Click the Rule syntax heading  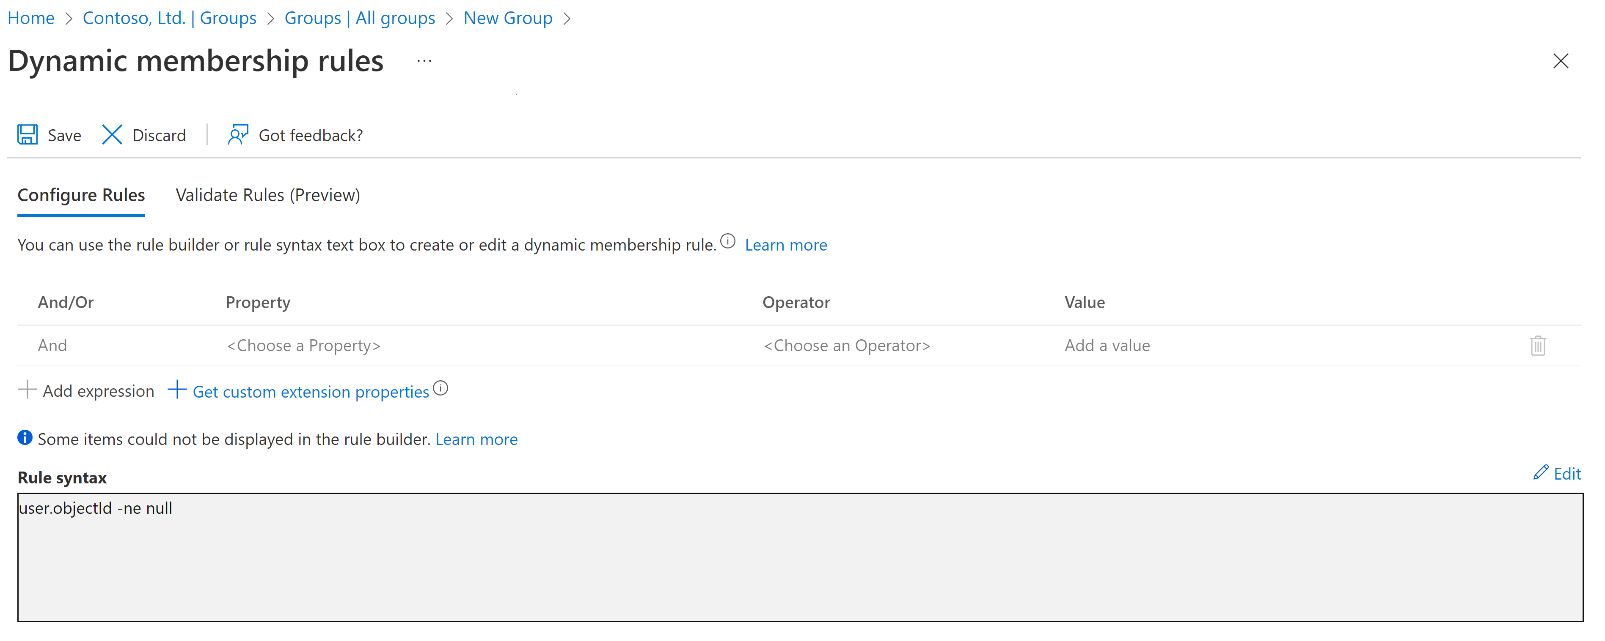pos(62,478)
